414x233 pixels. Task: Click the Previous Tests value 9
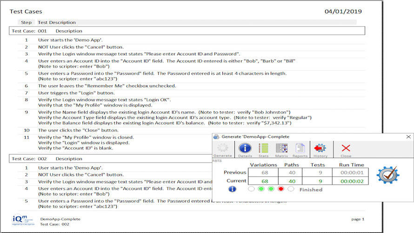[321, 173]
